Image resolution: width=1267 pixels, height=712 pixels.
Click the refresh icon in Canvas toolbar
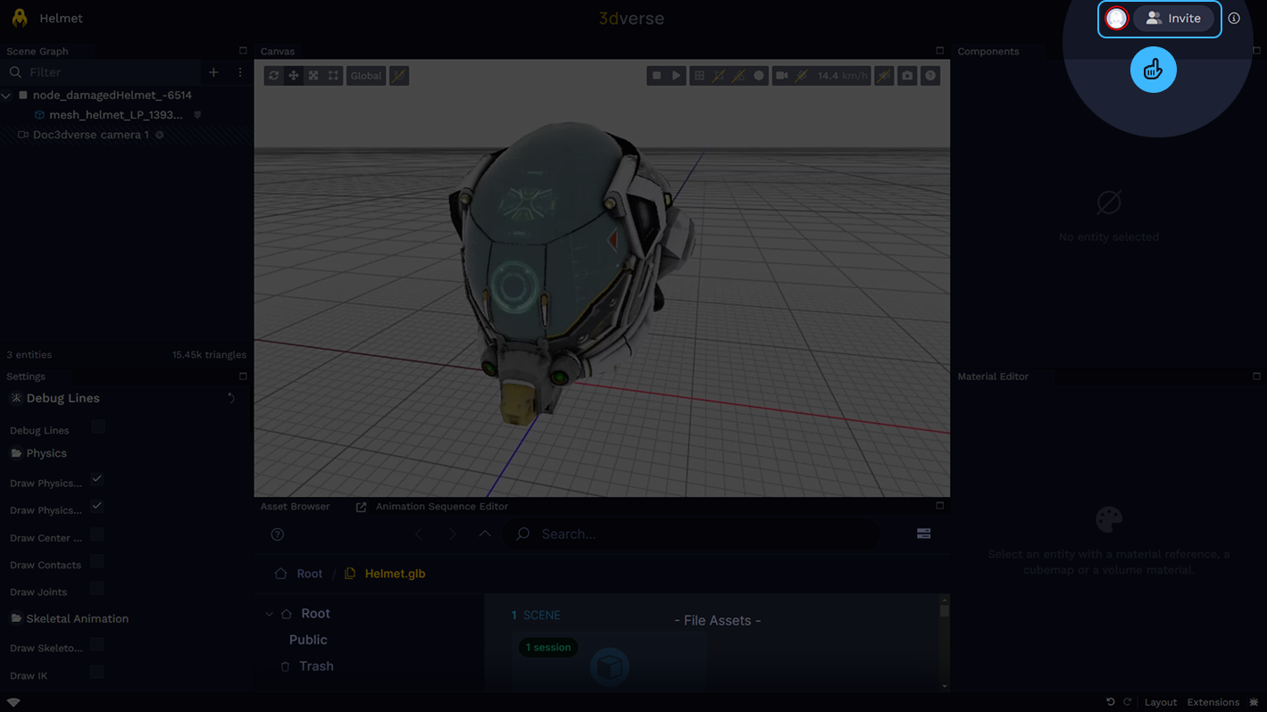[274, 76]
